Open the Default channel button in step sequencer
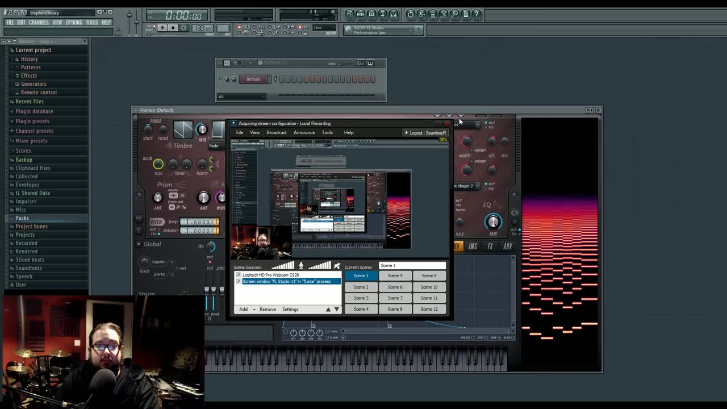Screen dimensions: 727x409 [x=253, y=79]
